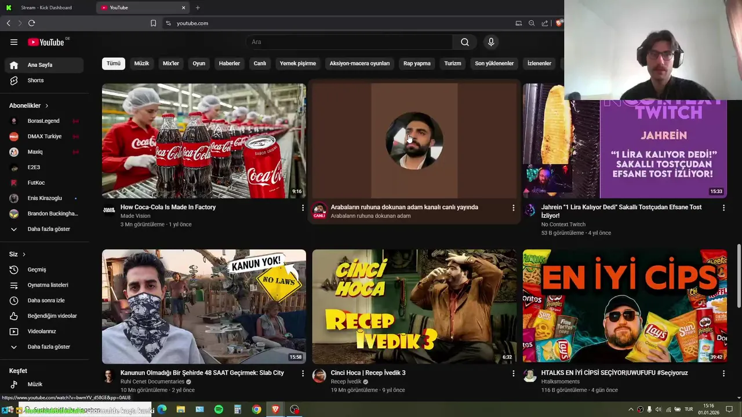Screen dimensions: 742x417
Task: Start voice search with the microphone
Action: click(491, 42)
